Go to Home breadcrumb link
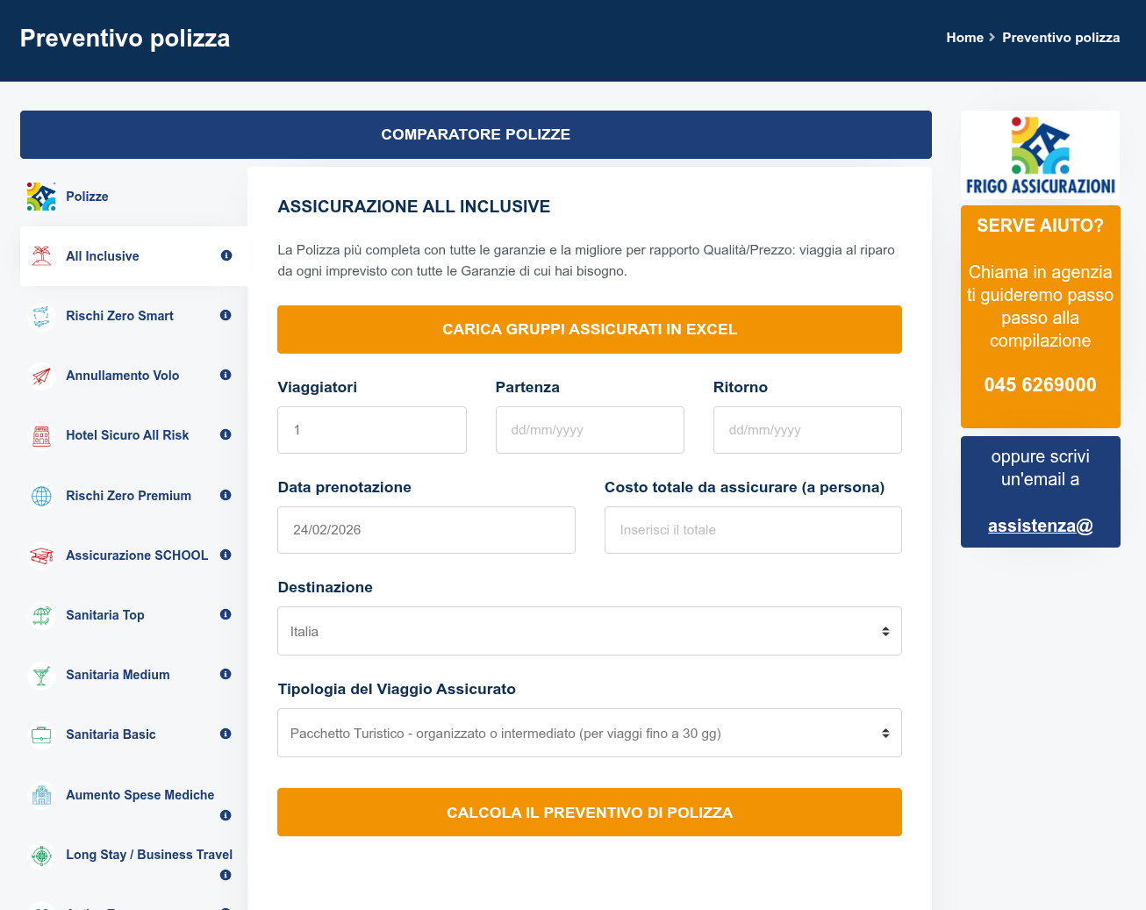The height and width of the screenshot is (910, 1146). click(x=964, y=38)
